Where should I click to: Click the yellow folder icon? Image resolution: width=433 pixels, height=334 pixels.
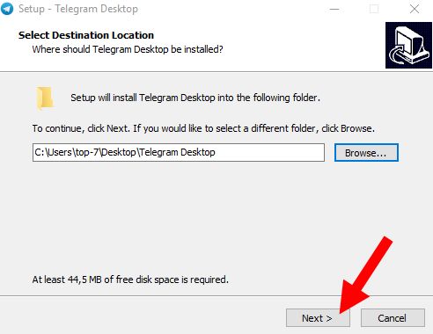45,98
